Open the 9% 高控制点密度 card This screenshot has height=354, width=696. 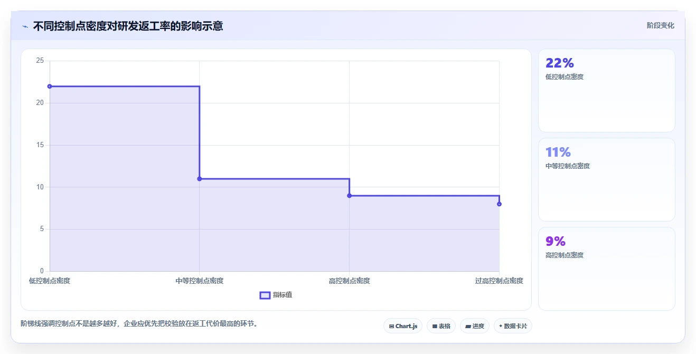[x=606, y=269]
